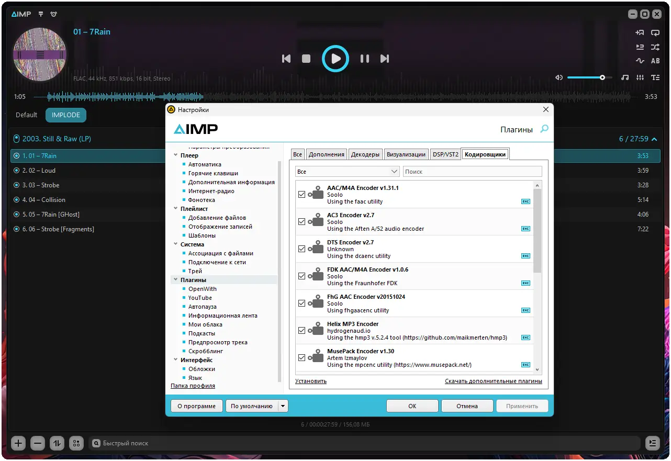Toggle the FDK AAC/M4A Encoder checkbox
This screenshot has height=461, width=671.
[301, 276]
